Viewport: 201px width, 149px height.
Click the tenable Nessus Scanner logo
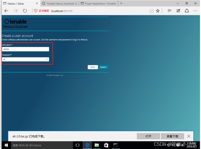pos(15,24)
